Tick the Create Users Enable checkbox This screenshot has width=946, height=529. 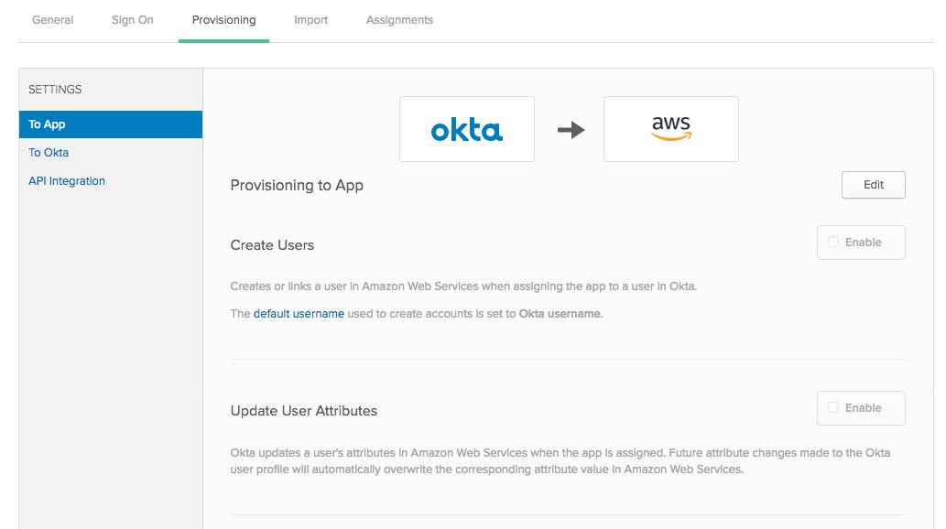pyautogui.click(x=833, y=242)
